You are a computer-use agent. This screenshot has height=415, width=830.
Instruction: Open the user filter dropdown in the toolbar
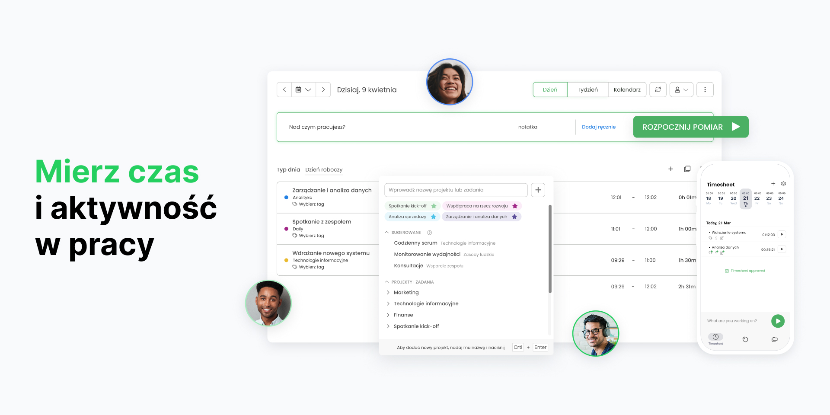pos(681,89)
